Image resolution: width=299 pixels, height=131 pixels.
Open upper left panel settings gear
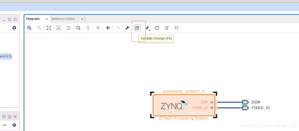click(14, 28)
